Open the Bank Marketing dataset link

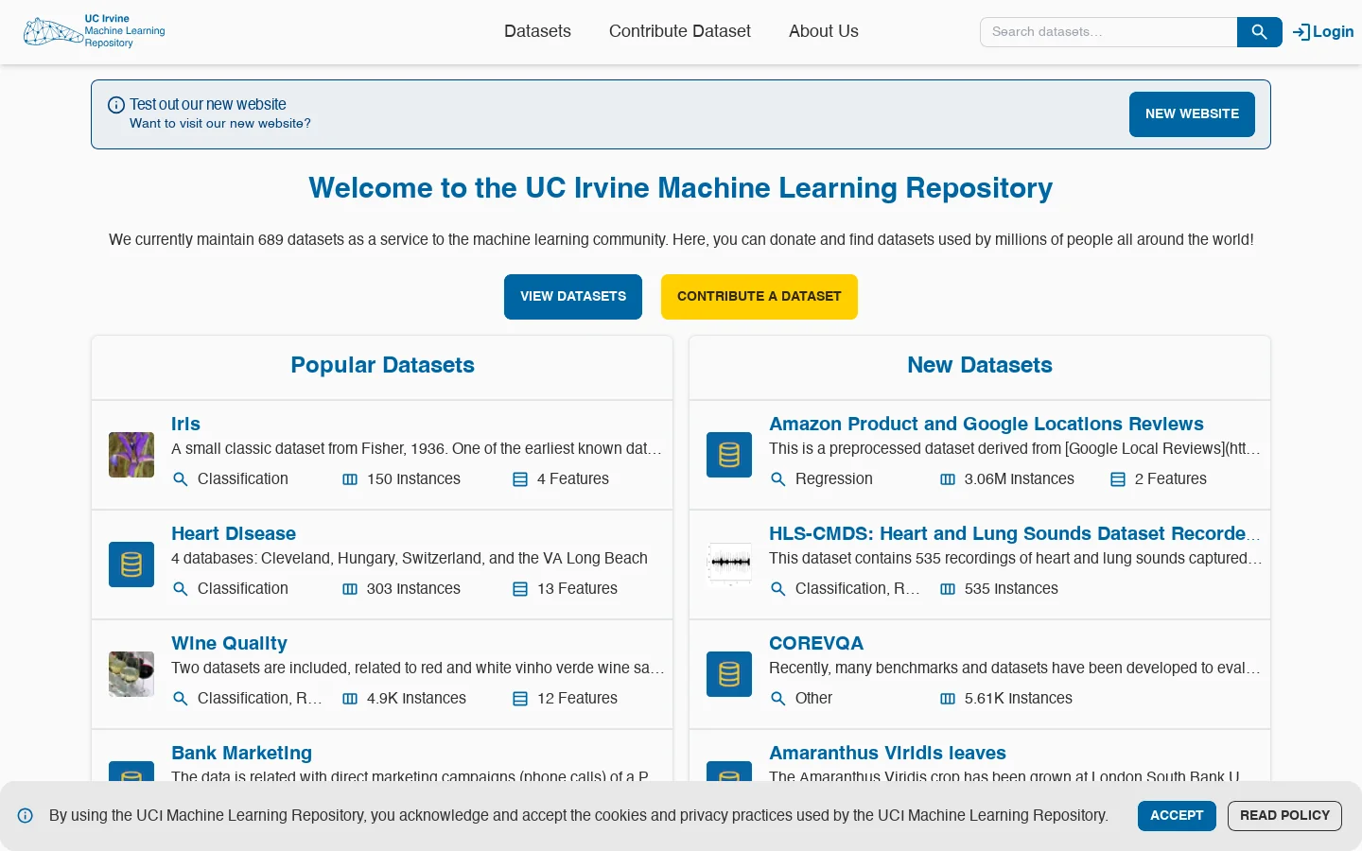point(241,753)
